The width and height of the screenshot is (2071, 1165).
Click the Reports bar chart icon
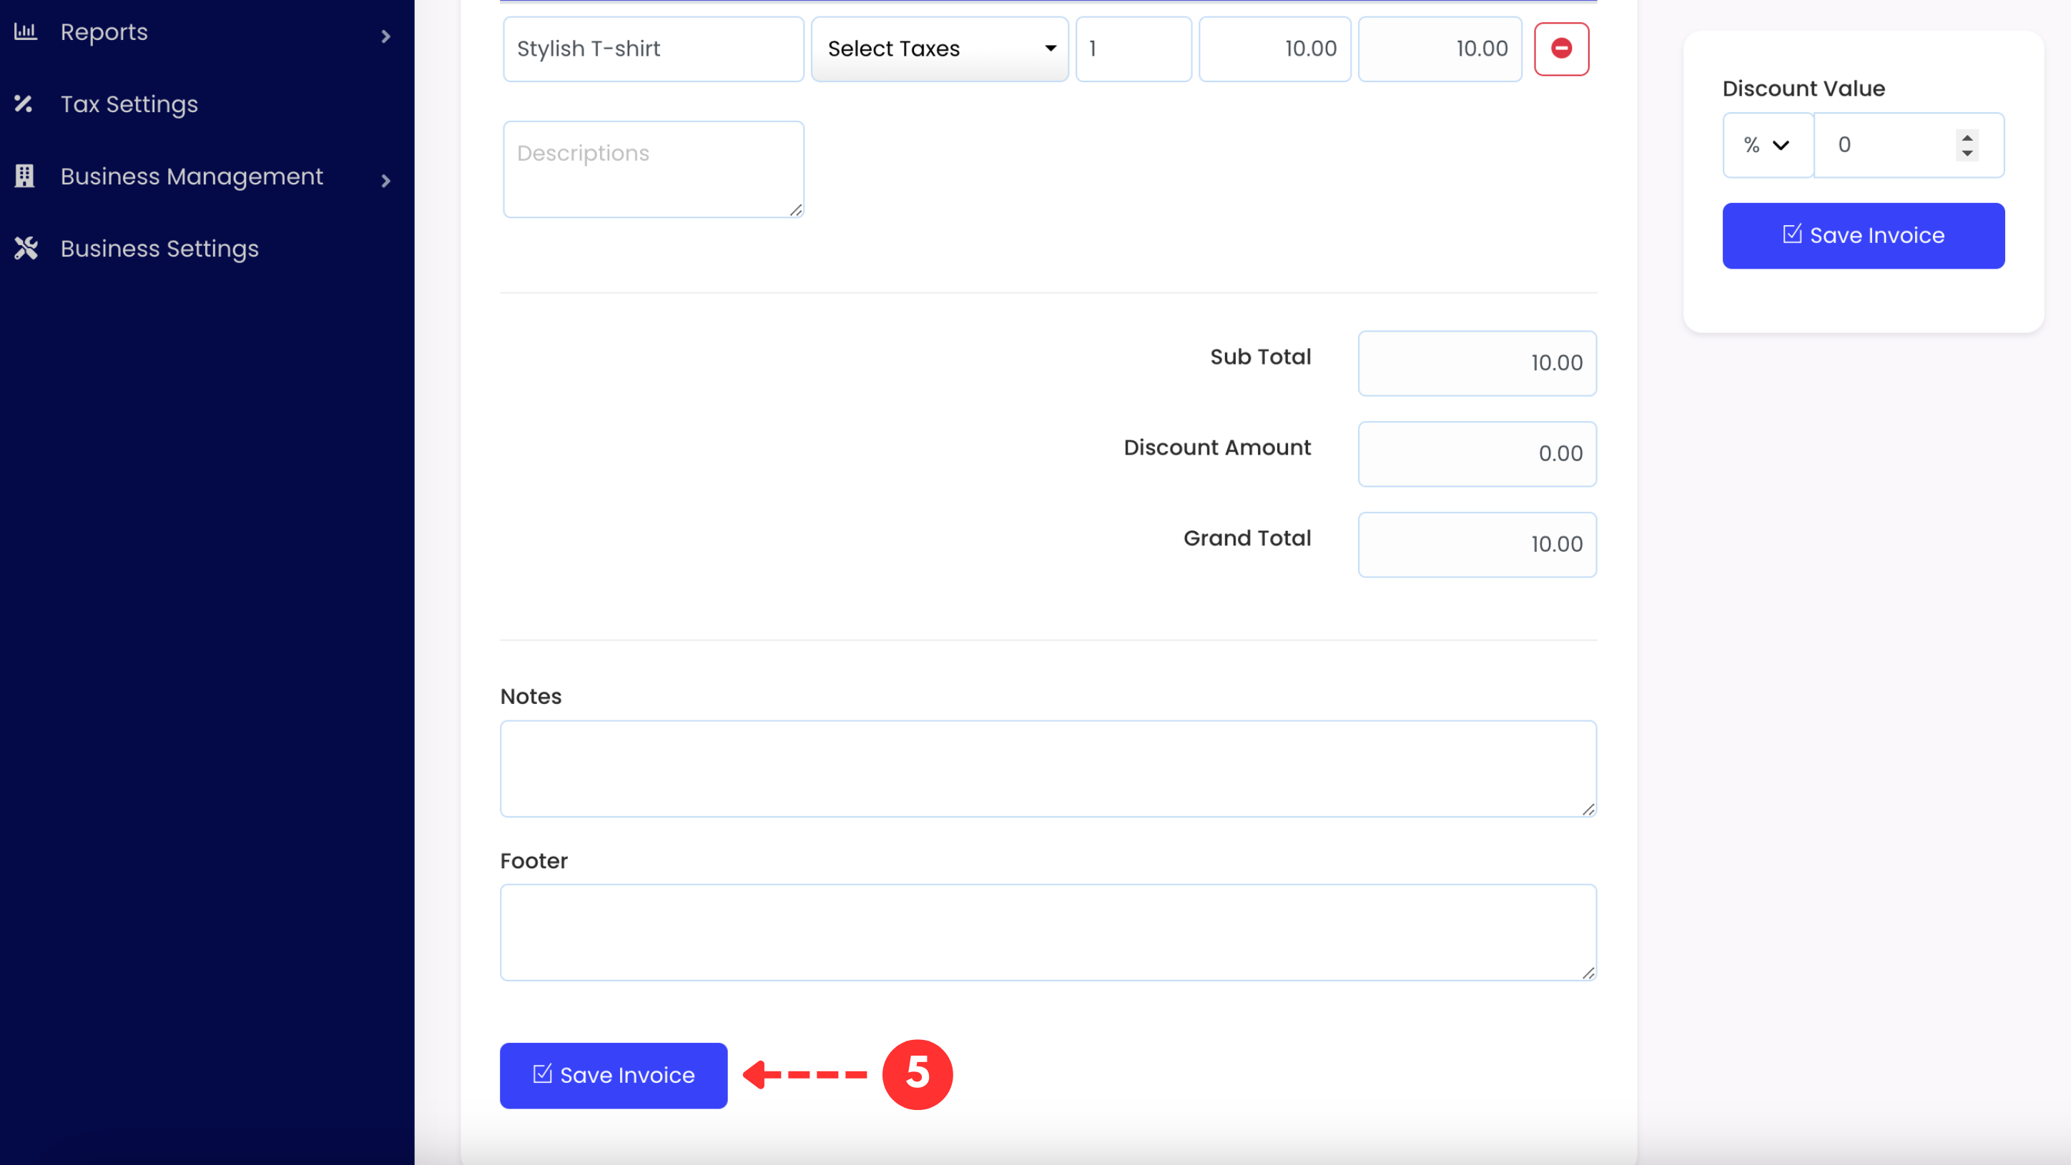pyautogui.click(x=26, y=32)
